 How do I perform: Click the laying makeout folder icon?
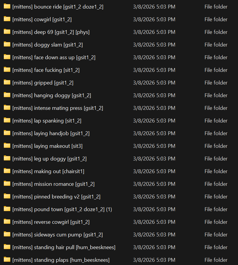point(7,145)
